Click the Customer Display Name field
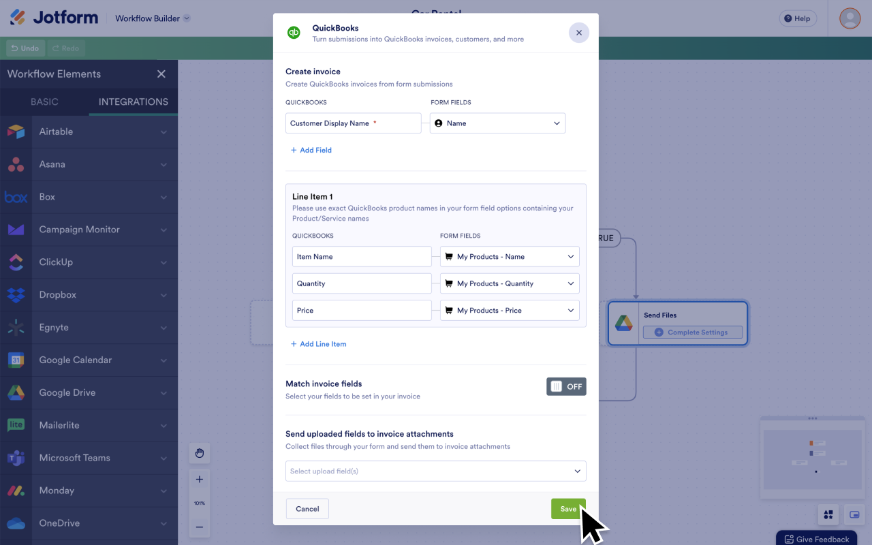The image size is (872, 545). [x=354, y=123]
